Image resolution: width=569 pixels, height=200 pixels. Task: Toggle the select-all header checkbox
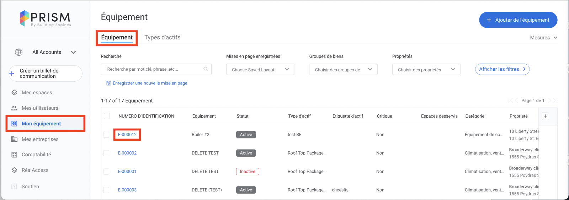click(107, 116)
